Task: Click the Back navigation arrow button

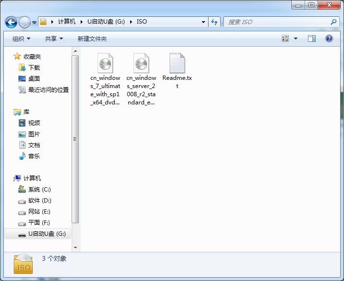Action: (11, 22)
